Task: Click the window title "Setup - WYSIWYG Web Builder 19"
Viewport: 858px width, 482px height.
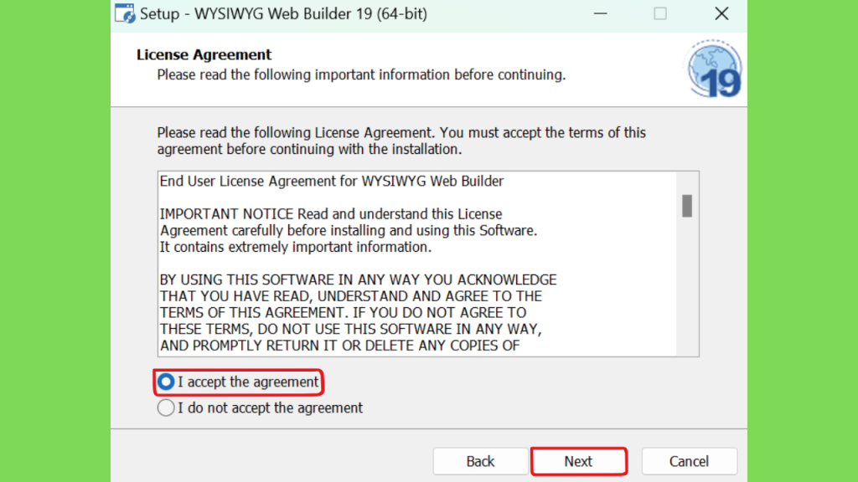Action: coord(283,13)
